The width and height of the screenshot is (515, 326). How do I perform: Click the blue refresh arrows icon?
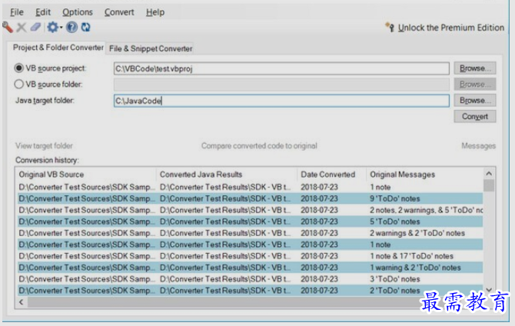tap(86, 27)
